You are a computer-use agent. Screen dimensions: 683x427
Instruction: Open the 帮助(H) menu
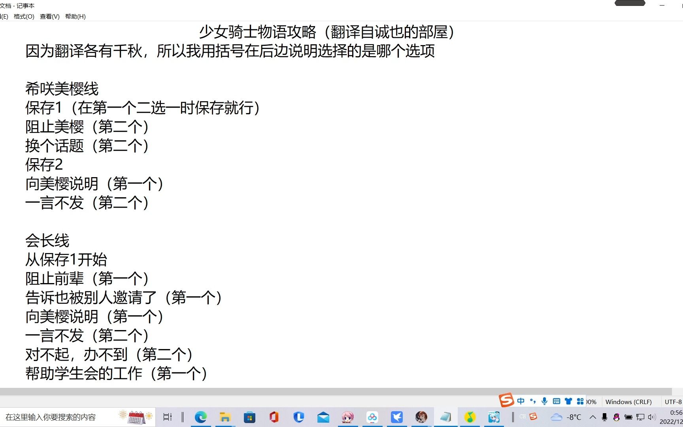[x=75, y=16]
